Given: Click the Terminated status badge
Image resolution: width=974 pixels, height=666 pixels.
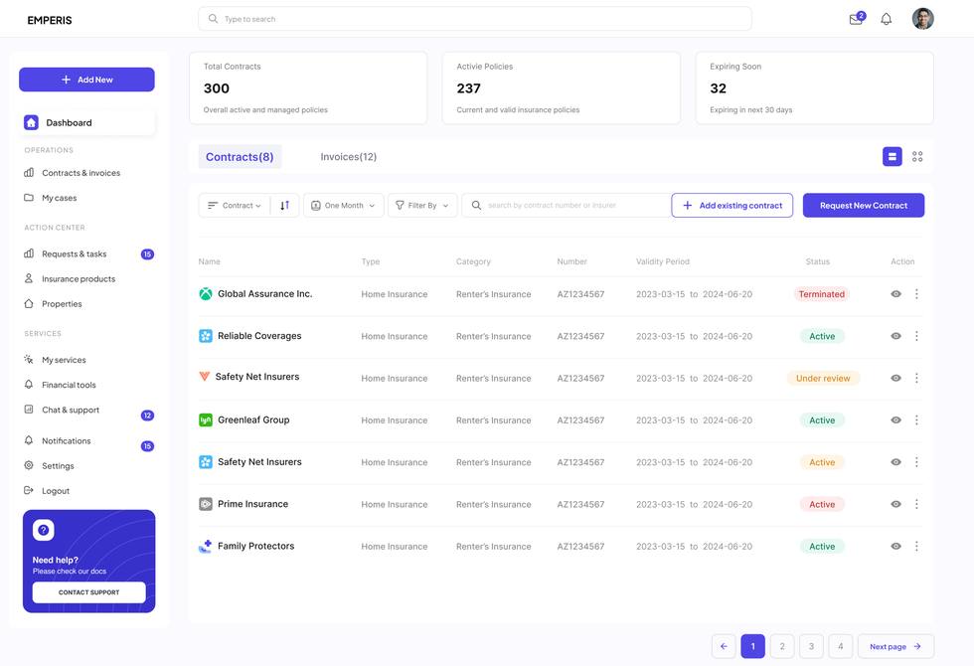Looking at the screenshot, I should (821, 294).
